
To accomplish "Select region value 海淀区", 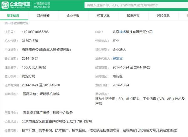I will click(118, 76).
